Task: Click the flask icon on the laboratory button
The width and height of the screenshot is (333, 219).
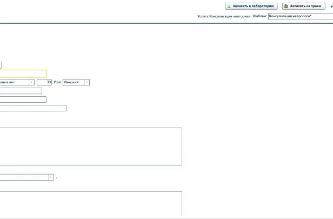Action: [229, 6]
